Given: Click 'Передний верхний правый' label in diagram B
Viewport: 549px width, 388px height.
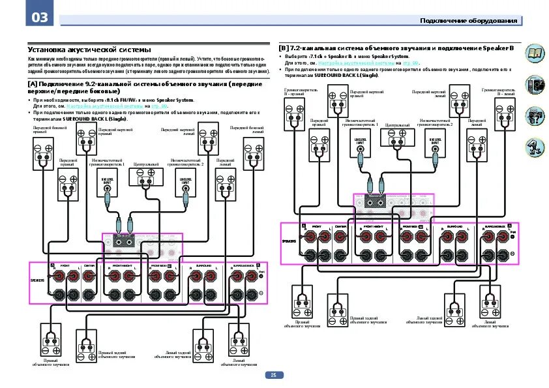Looking at the screenshot, I should pyautogui.click(x=366, y=94).
